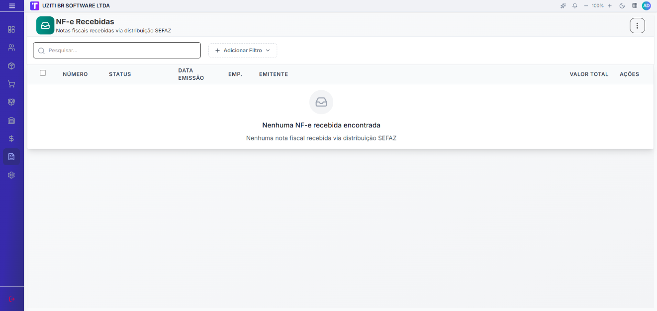Click the sparkle AI assistant icon
Screen dimensions: 657x311
pos(563,5)
